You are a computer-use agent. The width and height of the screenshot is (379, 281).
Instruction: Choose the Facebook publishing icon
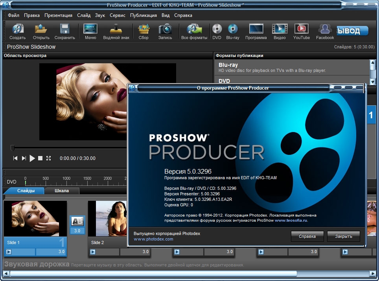coord(325,29)
